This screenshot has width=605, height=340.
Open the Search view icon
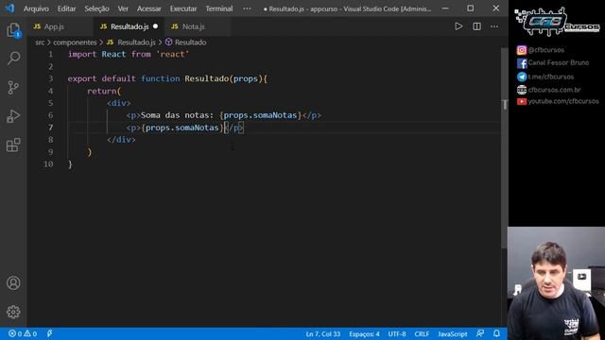click(x=13, y=59)
